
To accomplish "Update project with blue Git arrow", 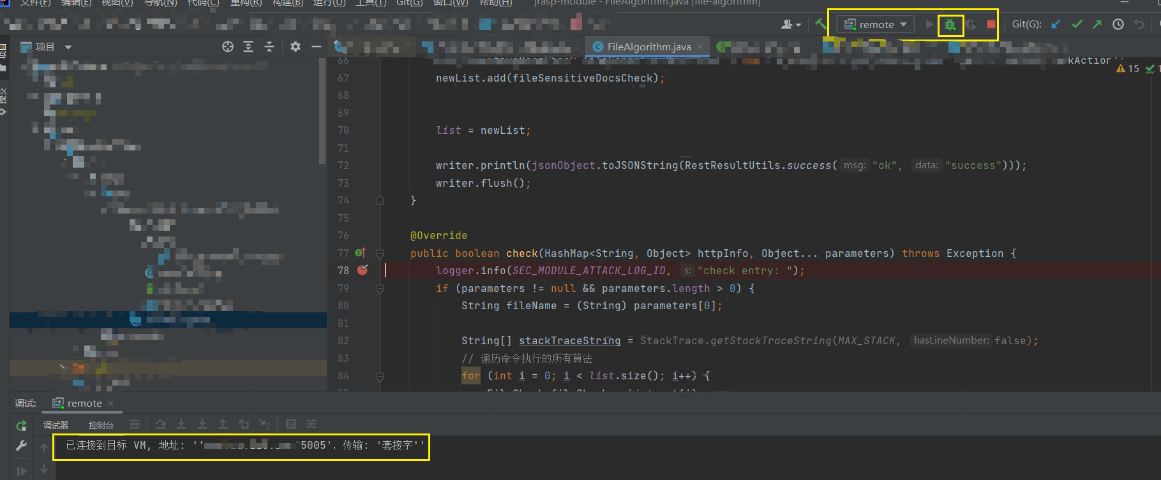I will tap(1056, 24).
